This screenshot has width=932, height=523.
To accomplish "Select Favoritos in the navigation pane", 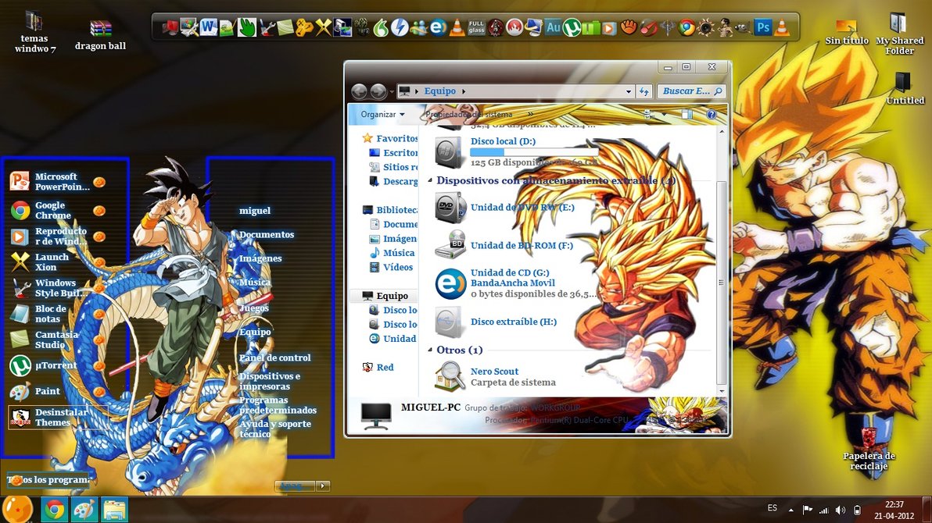I will pos(390,138).
